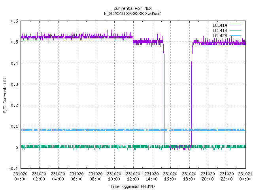Click the y-axis tick value 0.3
Viewport: 253px width, 190px height.
point(14,84)
